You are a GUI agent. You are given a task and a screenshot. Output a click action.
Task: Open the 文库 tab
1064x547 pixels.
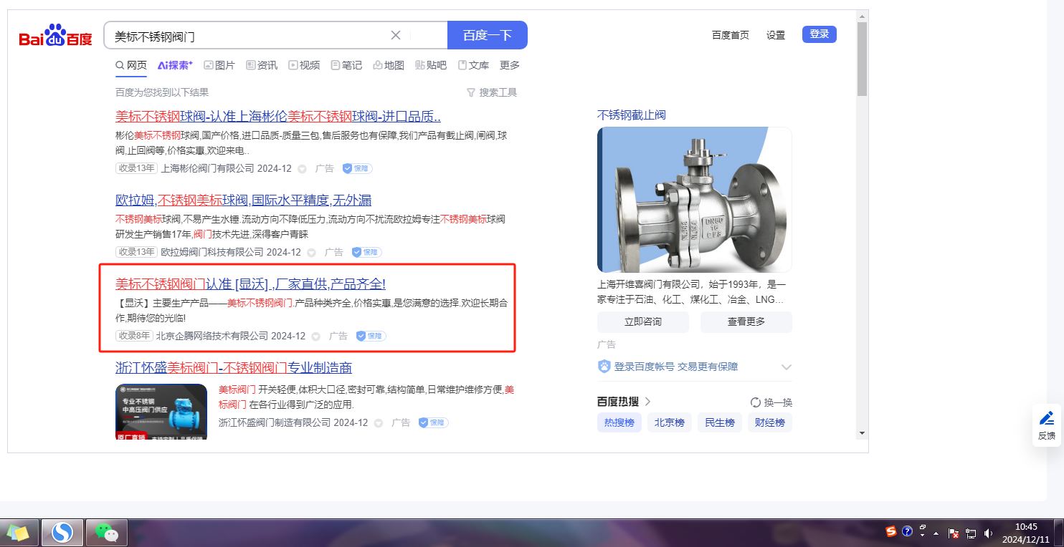pyautogui.click(x=473, y=65)
